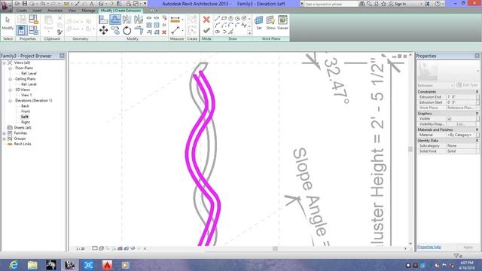Open the Manage ribbon tab
Viewport: 482px width, 271px height.
coord(88,11)
